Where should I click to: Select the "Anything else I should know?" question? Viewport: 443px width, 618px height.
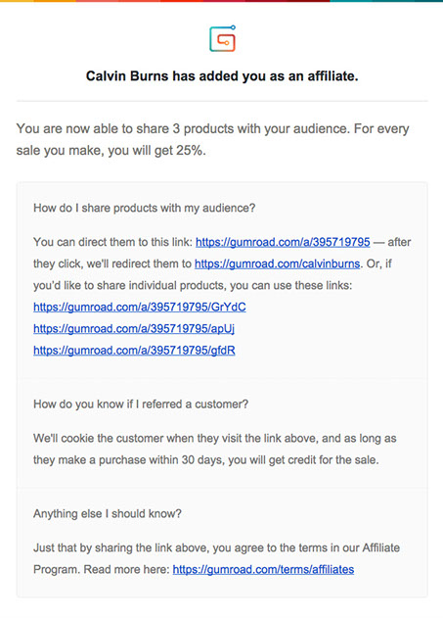click(108, 513)
